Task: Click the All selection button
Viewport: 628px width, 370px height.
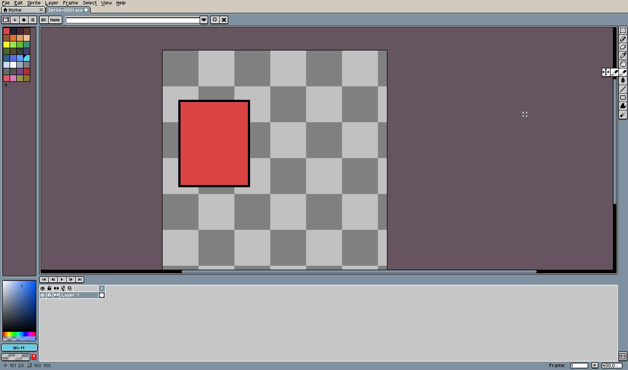Action: coord(43,20)
